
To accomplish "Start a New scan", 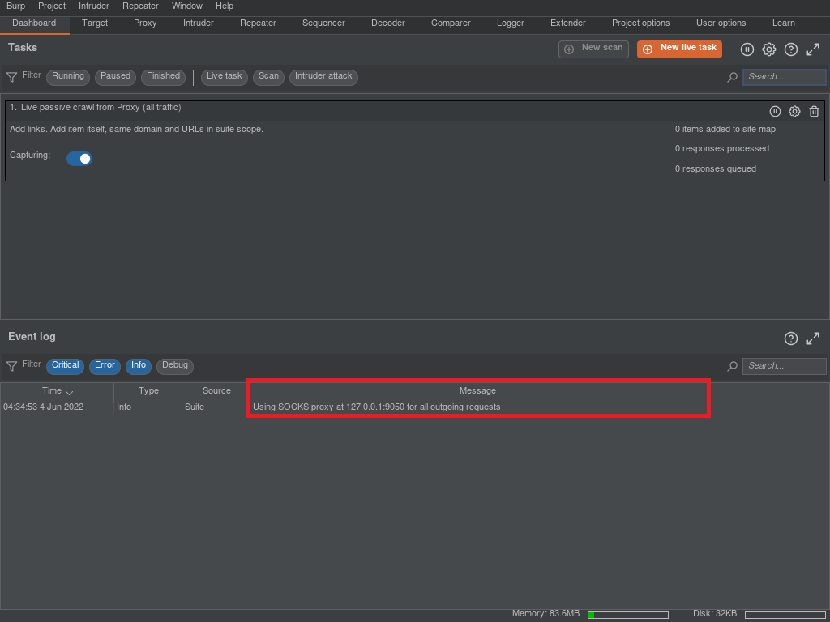I will [x=593, y=49].
